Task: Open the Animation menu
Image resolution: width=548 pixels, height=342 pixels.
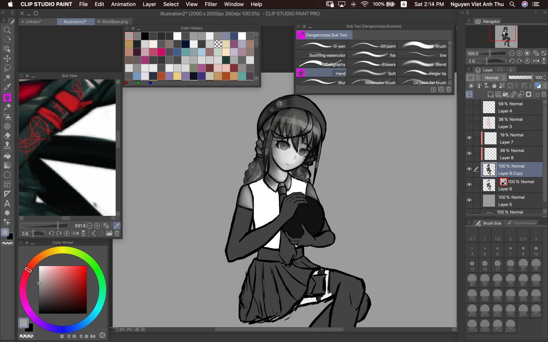Action: click(123, 4)
